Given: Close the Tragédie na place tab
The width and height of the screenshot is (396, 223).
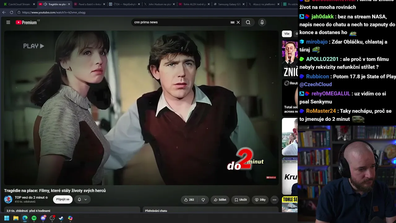Looking at the screenshot, I should click(x=69, y=4).
